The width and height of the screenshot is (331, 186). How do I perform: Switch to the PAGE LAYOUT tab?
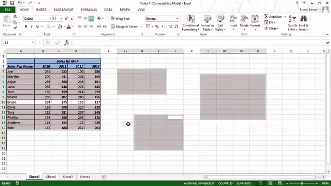click(64, 10)
